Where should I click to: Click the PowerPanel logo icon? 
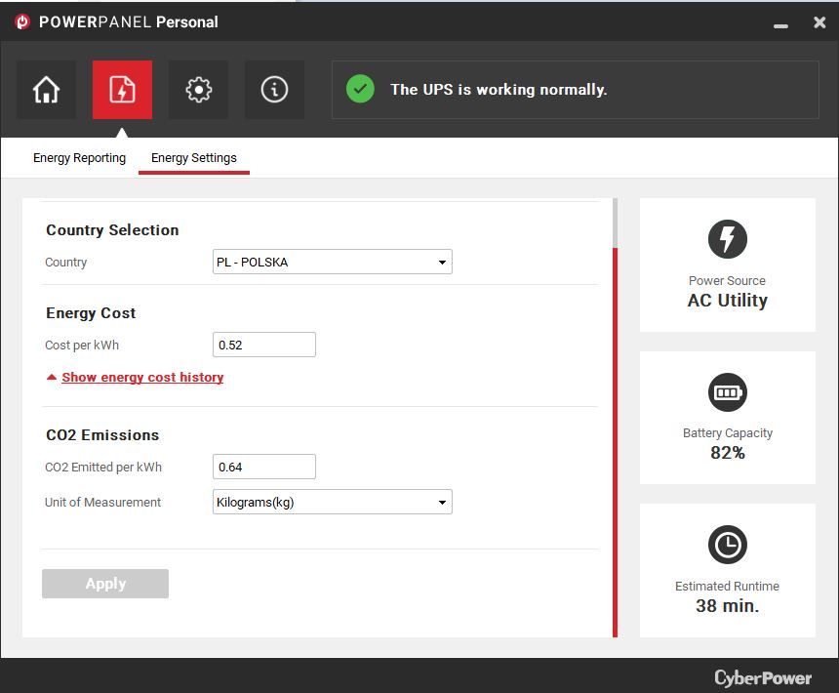(22, 21)
